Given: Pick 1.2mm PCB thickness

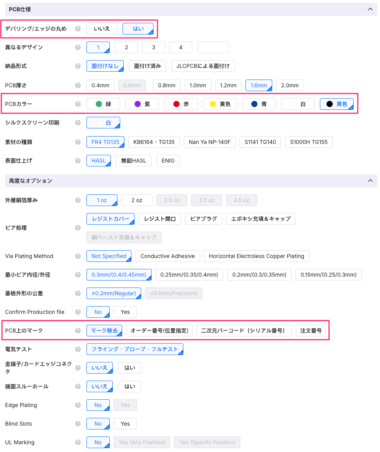Looking at the screenshot, I should point(228,85).
